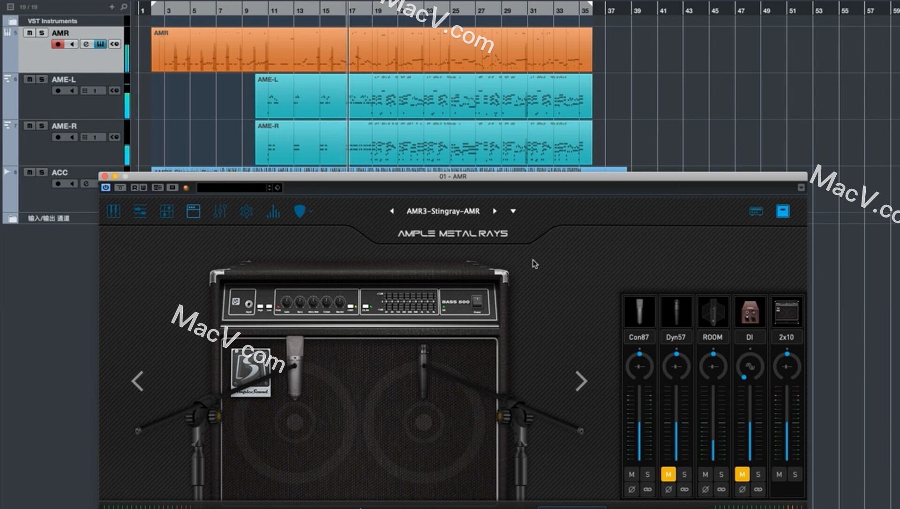Select the ROOM label button
This screenshot has width=900, height=509.
tap(712, 337)
